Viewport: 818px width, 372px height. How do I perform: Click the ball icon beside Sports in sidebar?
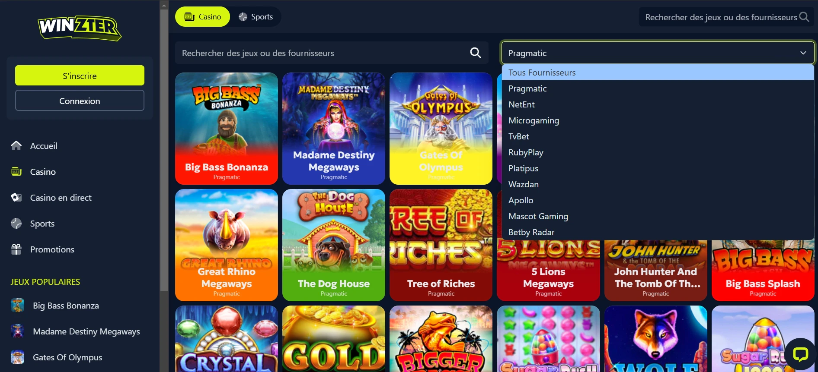[16, 224]
